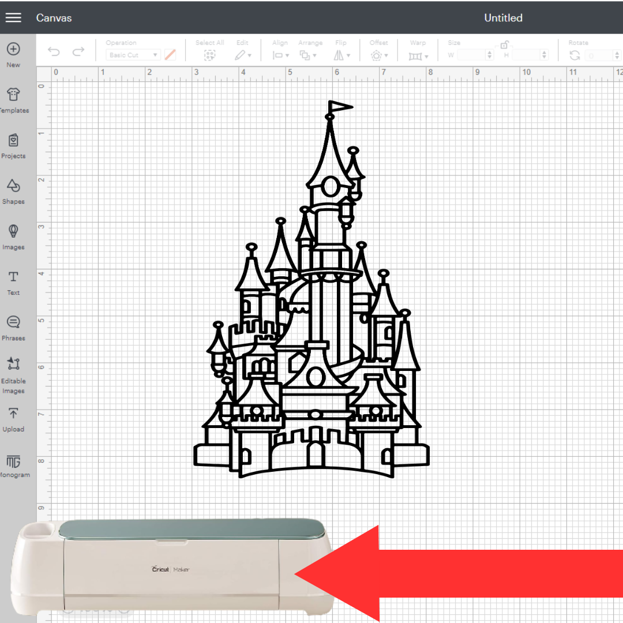Click the Size width input field
The width and height of the screenshot is (623, 623).
click(x=471, y=55)
